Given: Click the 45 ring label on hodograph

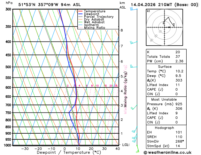Looking at the screenshot, I should pyautogui.click(x=152, y=40).
